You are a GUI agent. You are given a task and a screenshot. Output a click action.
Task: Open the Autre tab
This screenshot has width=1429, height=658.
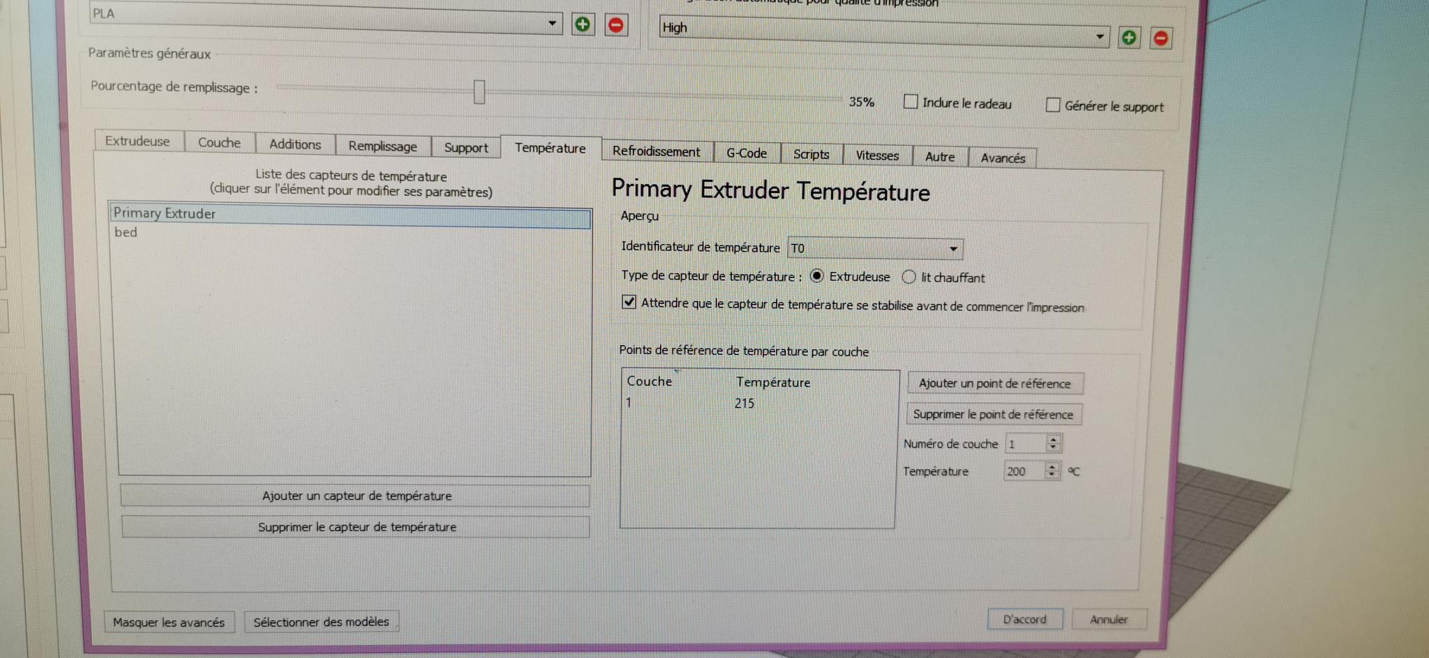pos(940,157)
